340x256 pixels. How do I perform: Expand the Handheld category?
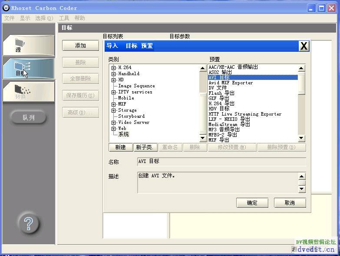113,74
